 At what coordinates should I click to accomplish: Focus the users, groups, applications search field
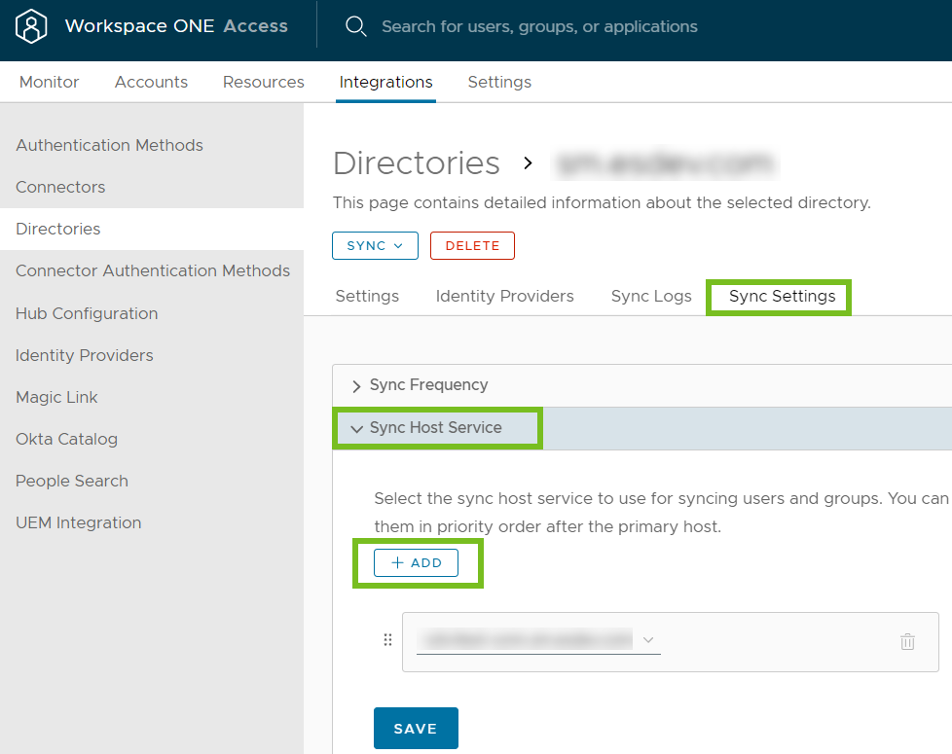[539, 26]
